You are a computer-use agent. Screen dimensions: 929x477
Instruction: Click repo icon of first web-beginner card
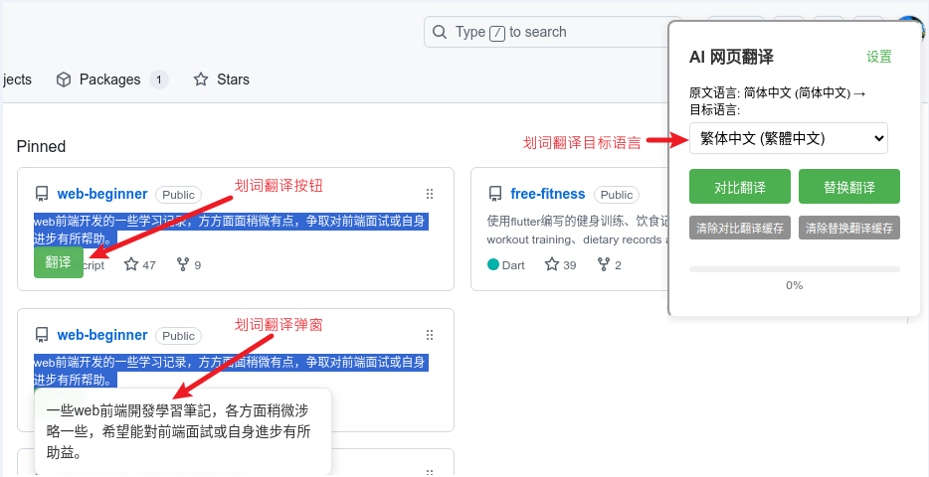pyautogui.click(x=42, y=194)
